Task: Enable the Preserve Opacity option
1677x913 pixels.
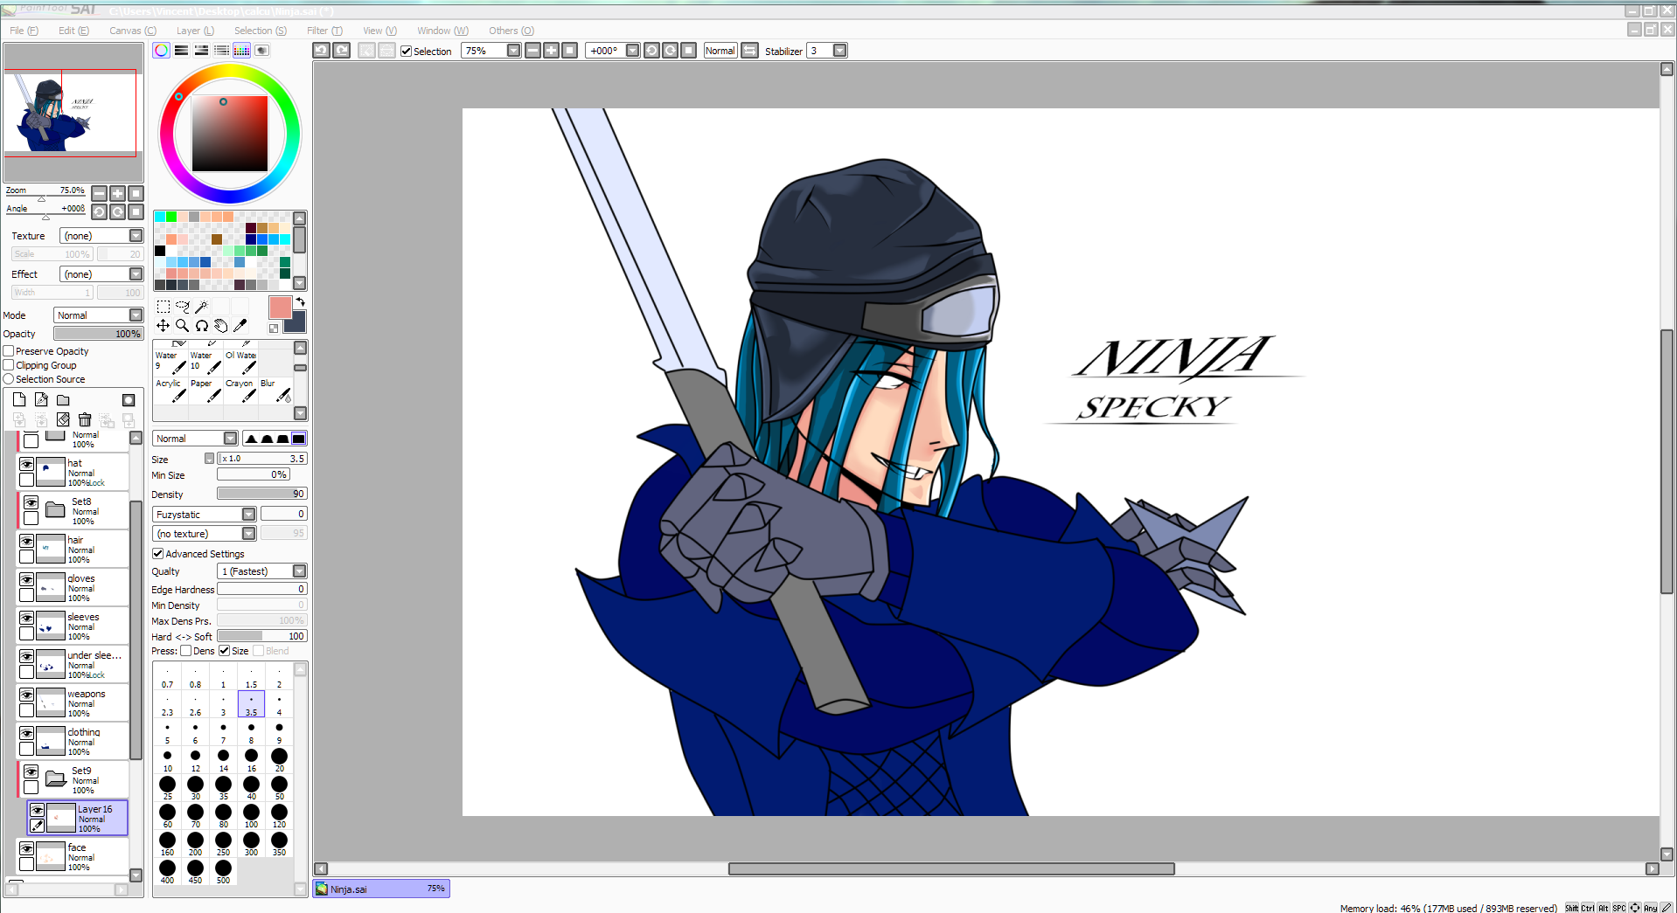Action: (8, 350)
